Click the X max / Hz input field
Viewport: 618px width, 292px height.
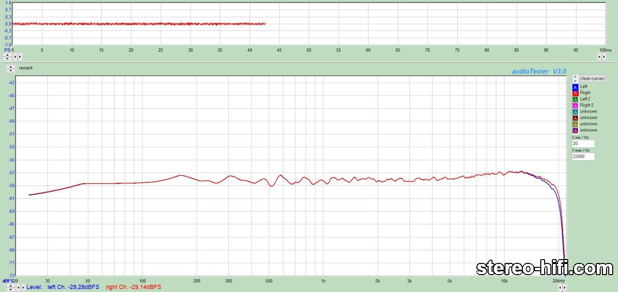pos(583,157)
